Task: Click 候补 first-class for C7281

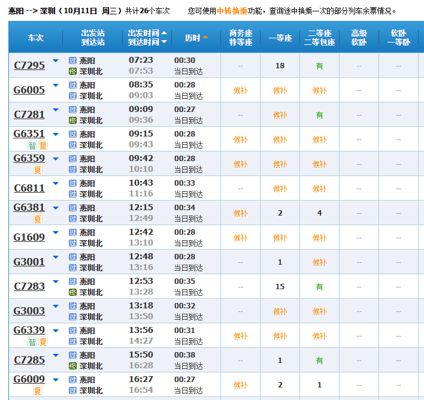Action: (280, 115)
